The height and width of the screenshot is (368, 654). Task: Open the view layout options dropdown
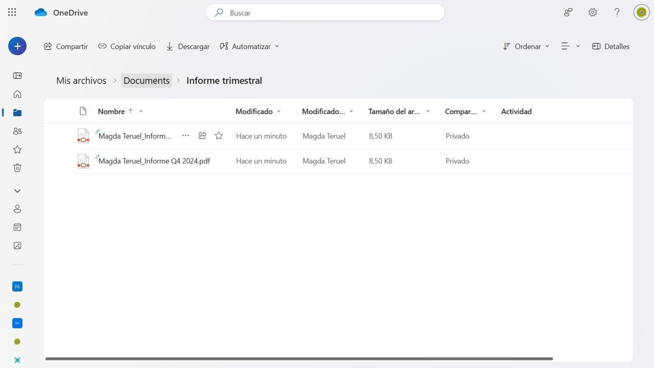pyautogui.click(x=570, y=46)
